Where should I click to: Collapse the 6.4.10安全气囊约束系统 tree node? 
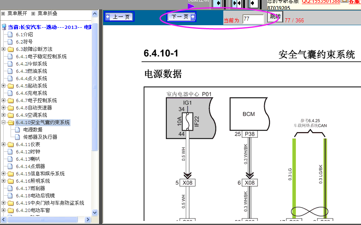click(3, 122)
